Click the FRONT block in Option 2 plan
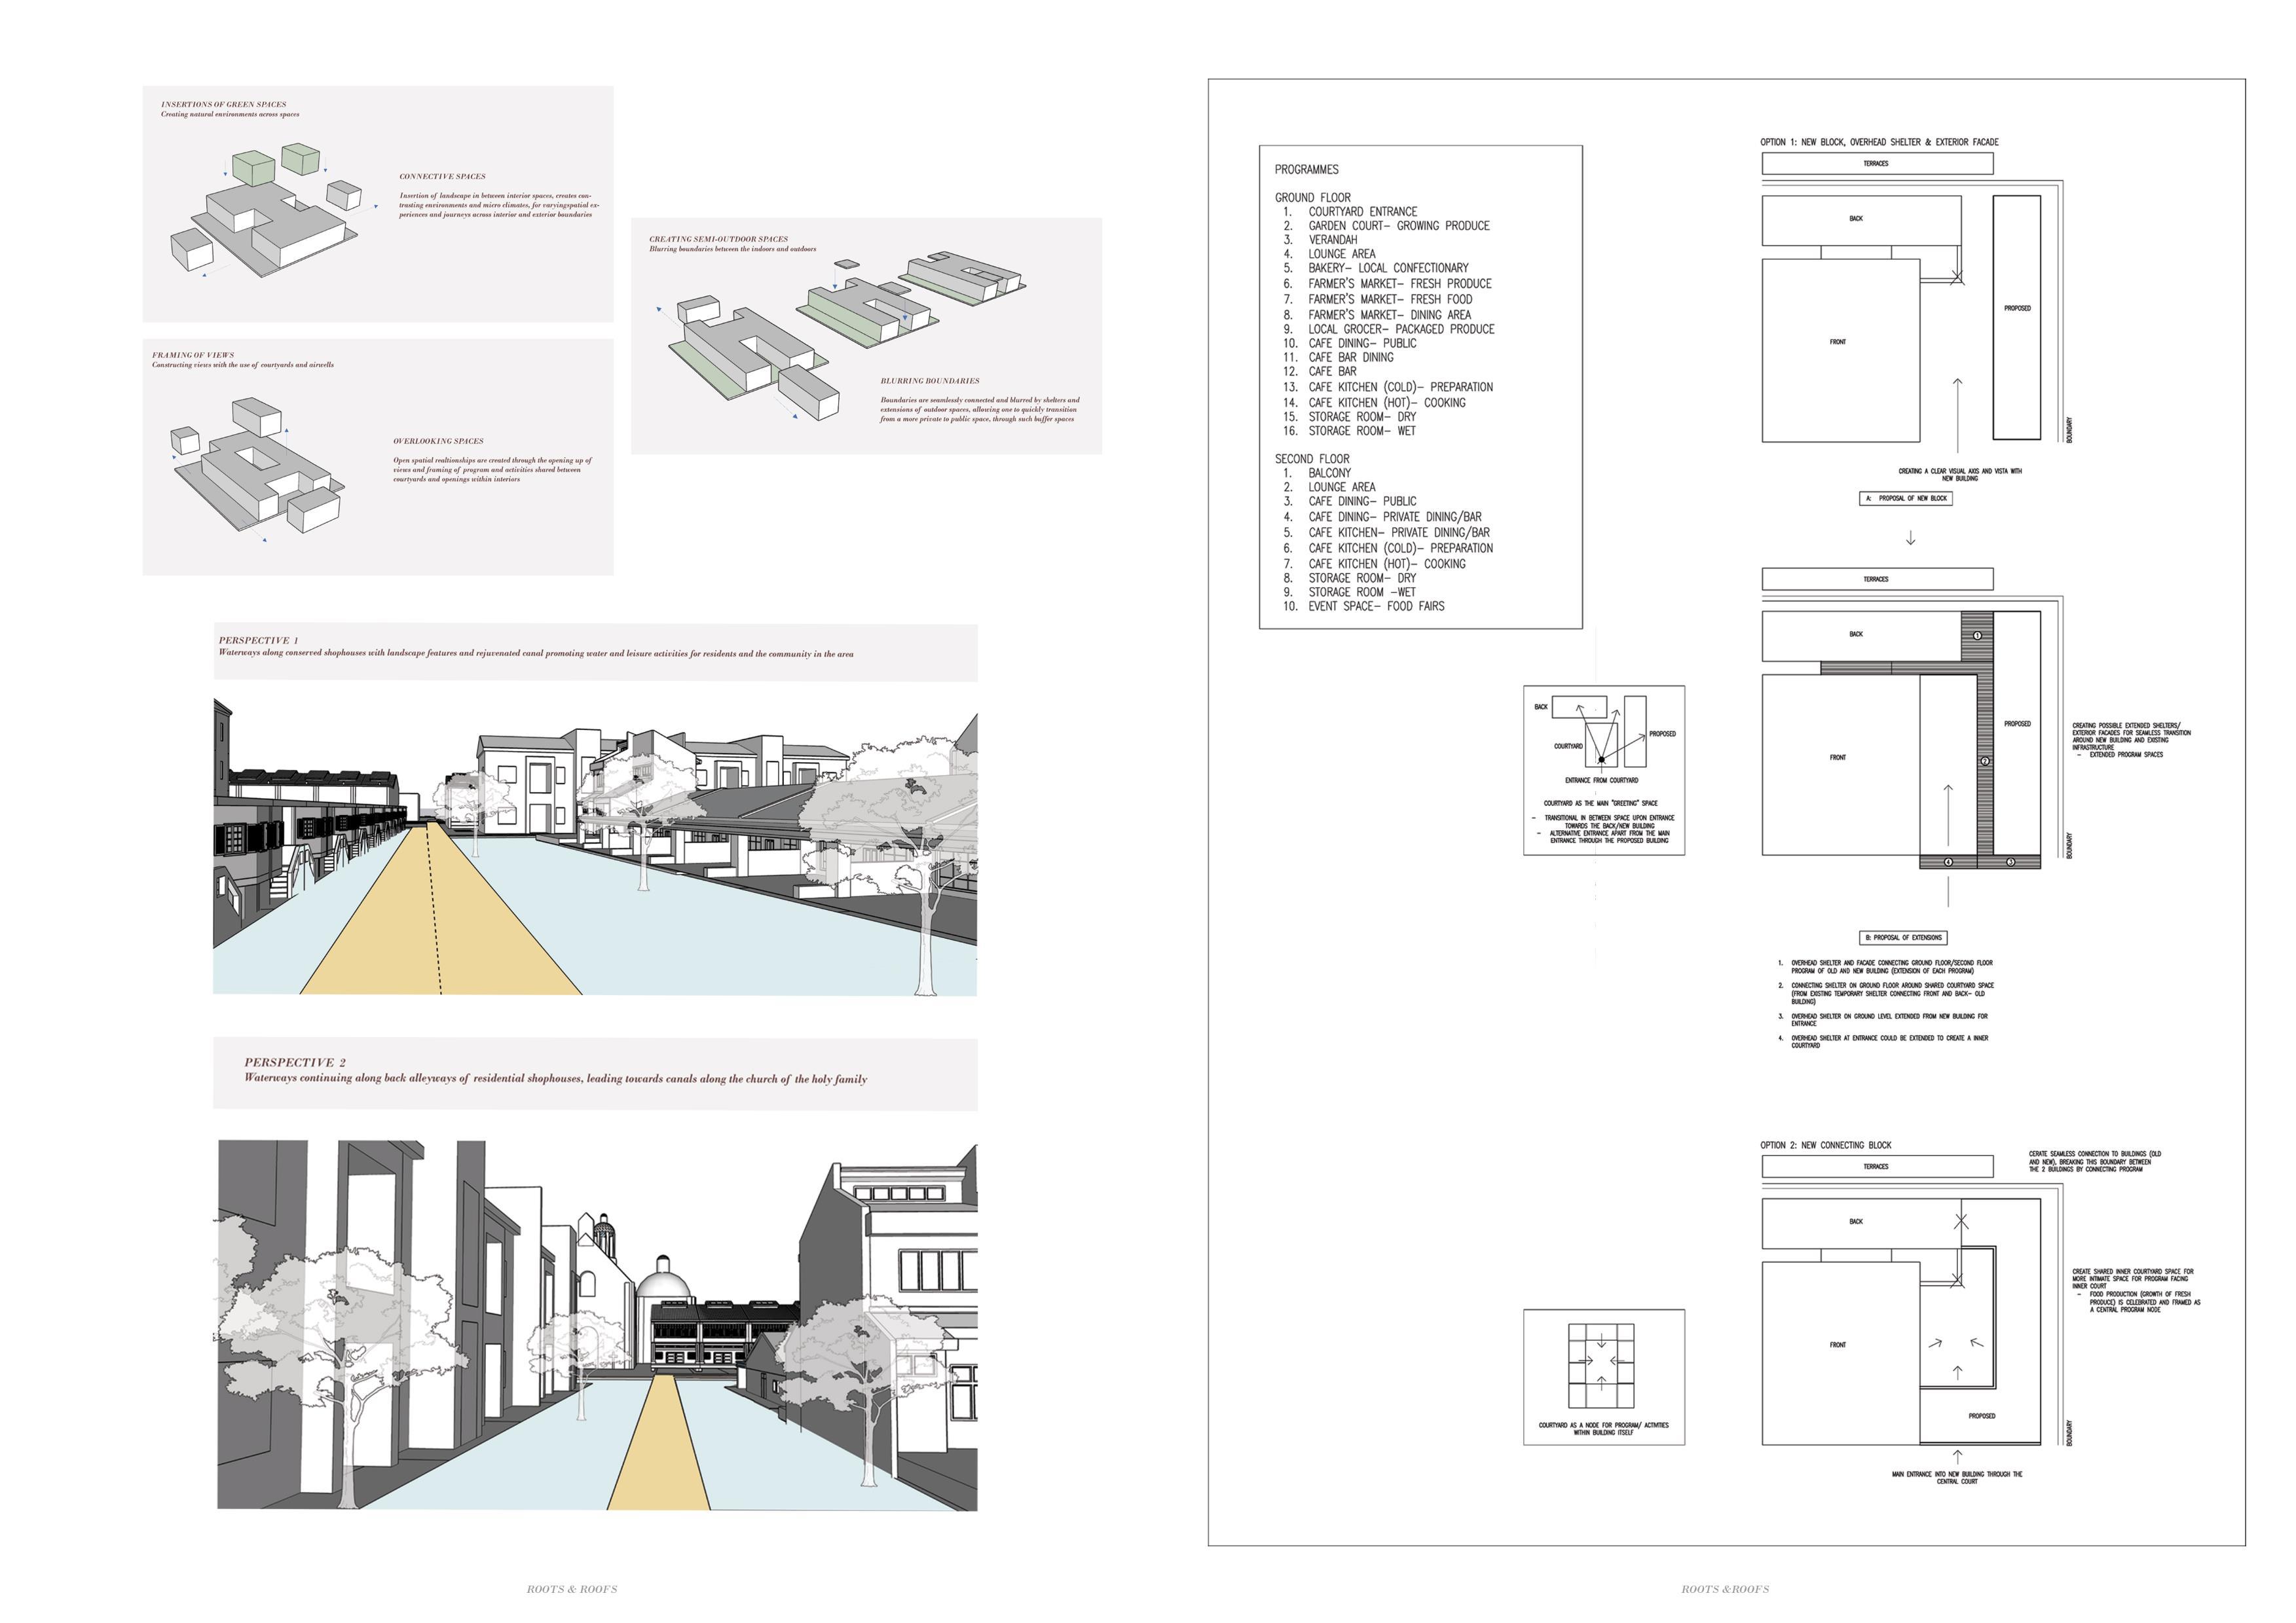 click(x=1838, y=1345)
